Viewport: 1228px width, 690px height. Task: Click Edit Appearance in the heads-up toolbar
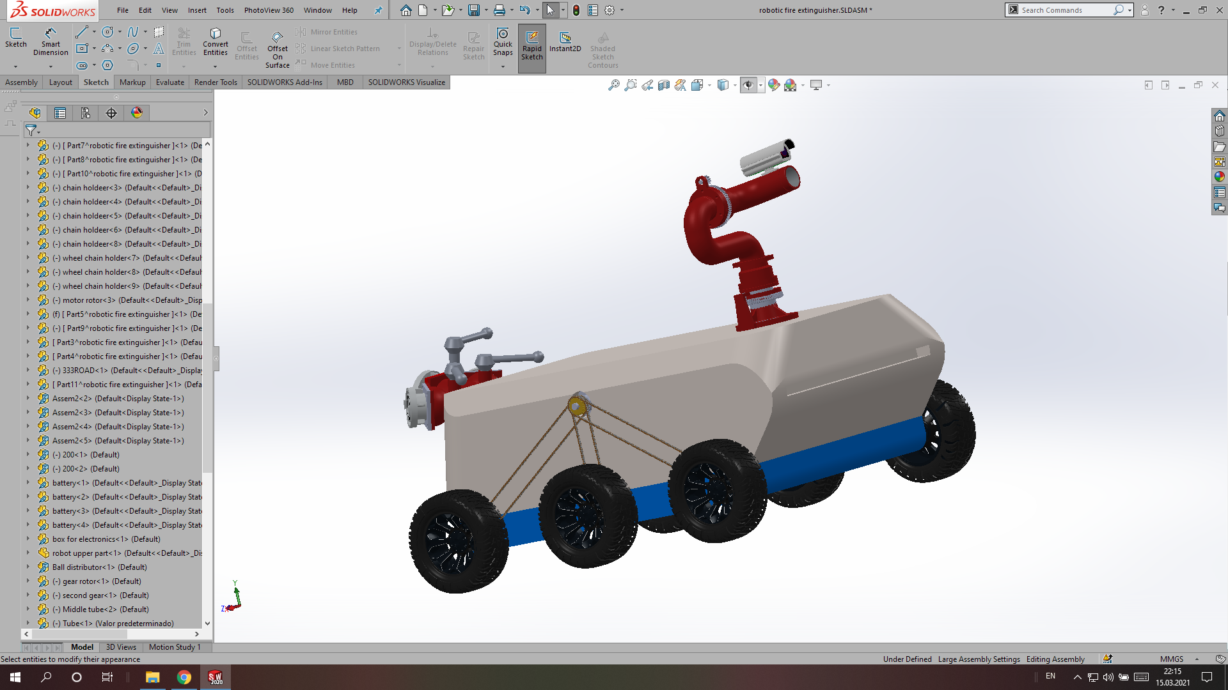[x=773, y=84]
